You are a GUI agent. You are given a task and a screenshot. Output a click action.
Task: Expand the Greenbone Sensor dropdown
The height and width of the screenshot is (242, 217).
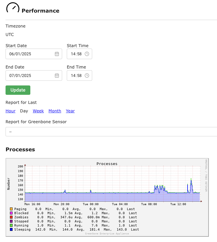point(111,132)
